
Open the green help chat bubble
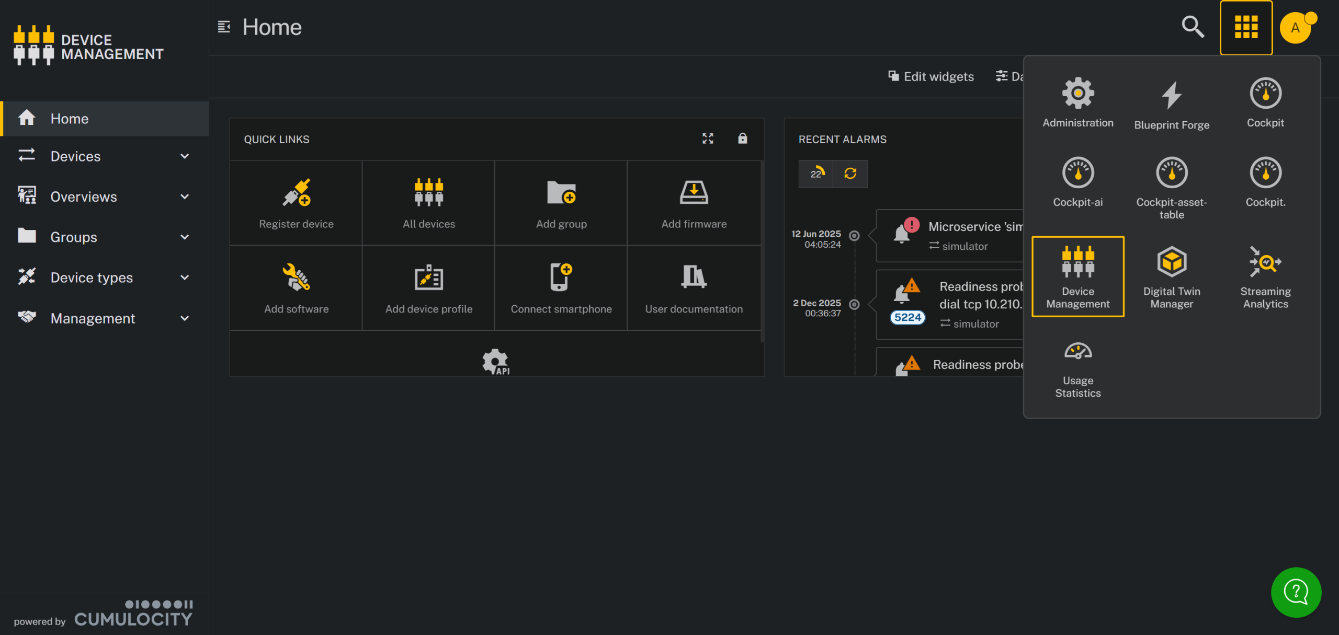click(1296, 592)
